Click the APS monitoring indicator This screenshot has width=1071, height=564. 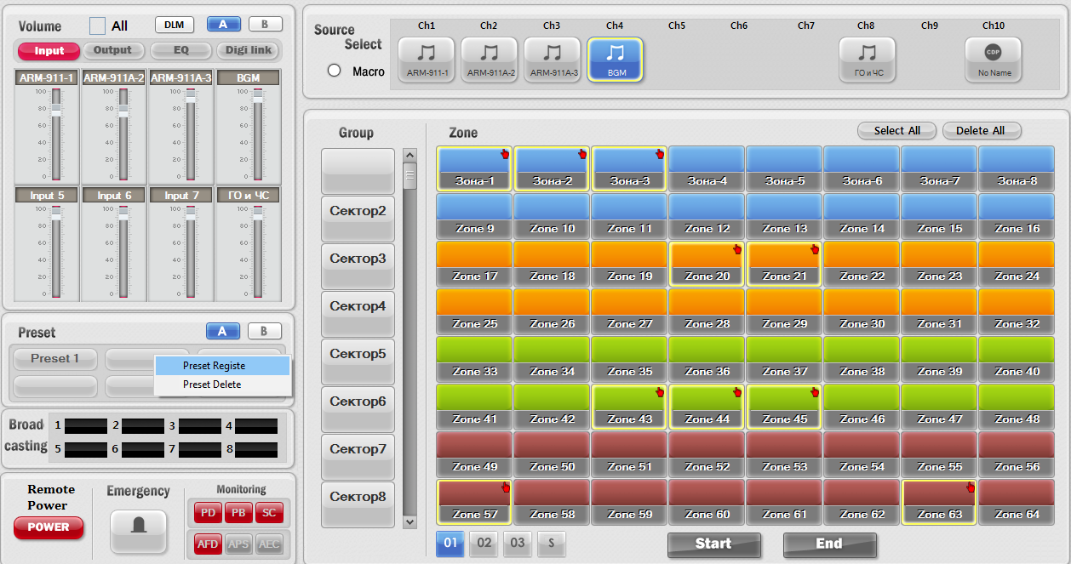coord(238,544)
